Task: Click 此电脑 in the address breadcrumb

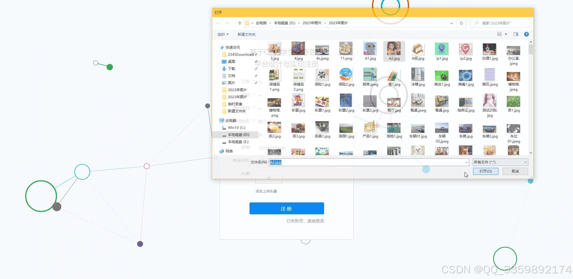Action: pyautogui.click(x=261, y=23)
